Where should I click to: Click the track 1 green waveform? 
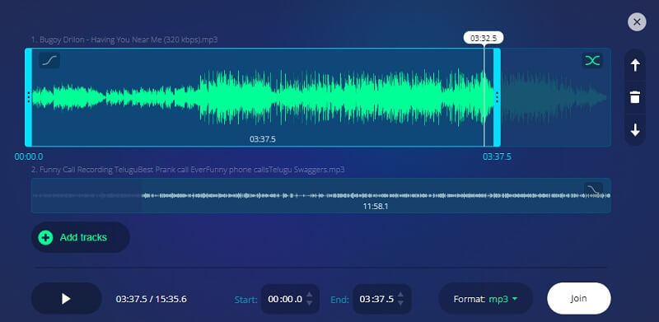(263, 97)
